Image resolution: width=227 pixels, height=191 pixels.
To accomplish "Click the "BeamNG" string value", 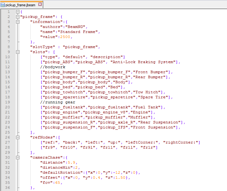I will [x=75, y=27].
